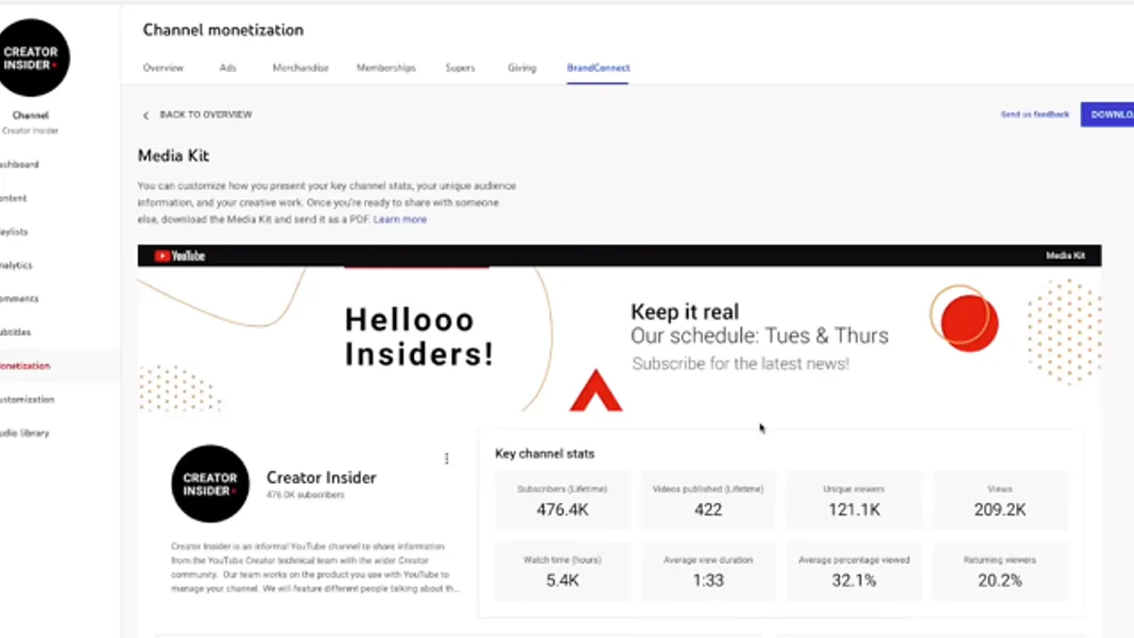Select the Supers tab
Screen dimensions: 1134x638
click(x=460, y=68)
